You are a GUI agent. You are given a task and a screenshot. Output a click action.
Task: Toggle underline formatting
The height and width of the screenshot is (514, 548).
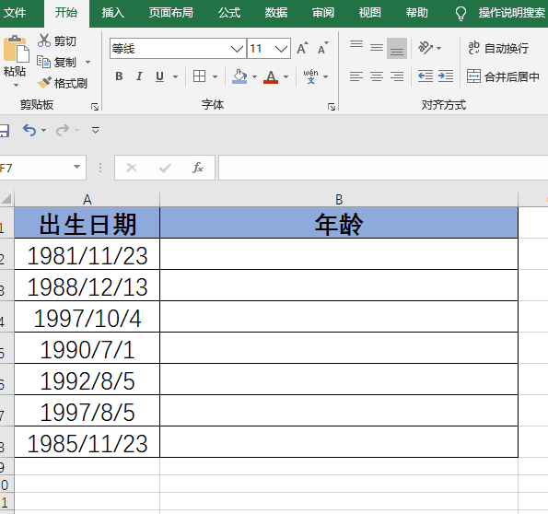tap(159, 76)
